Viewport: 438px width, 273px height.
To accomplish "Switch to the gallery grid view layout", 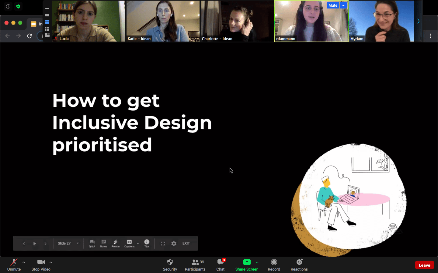I will click(47, 29).
